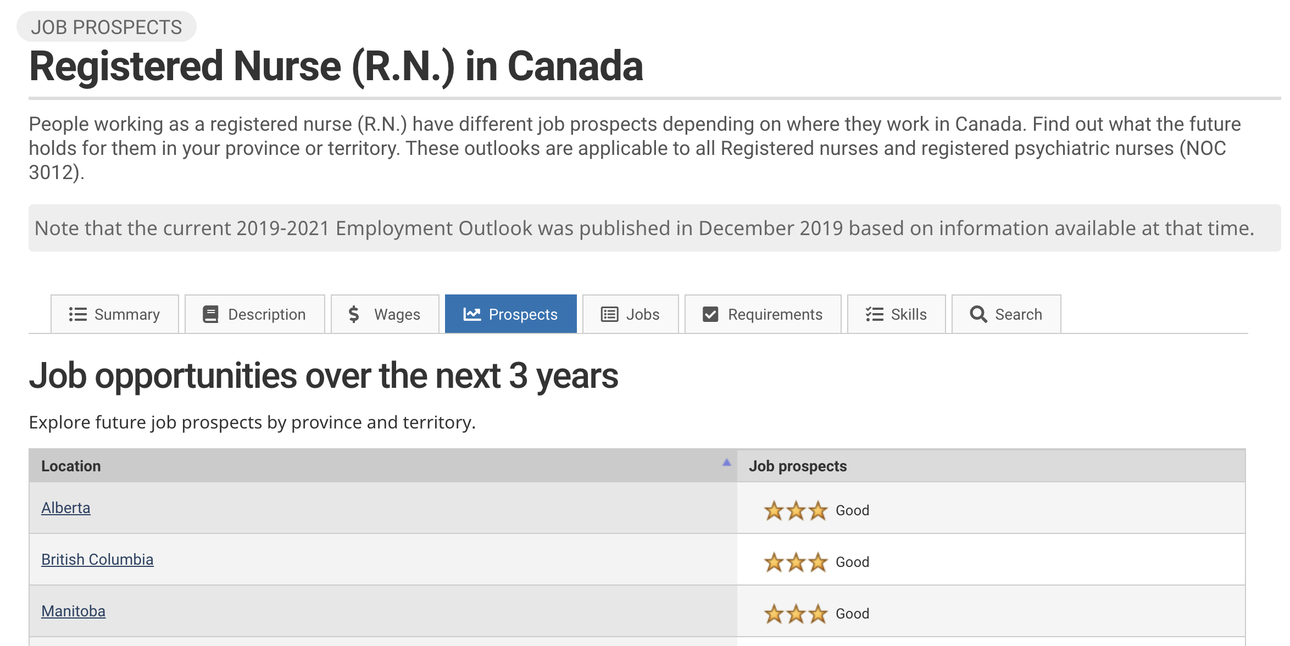Select the Skills tab
This screenshot has height=646, width=1290.
pos(897,314)
